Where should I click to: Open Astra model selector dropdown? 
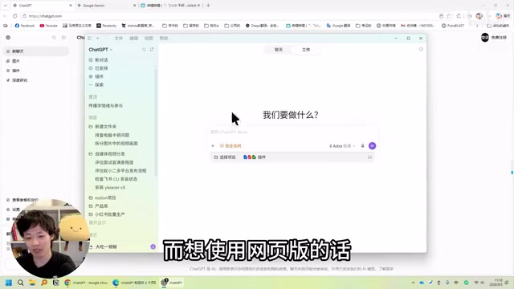tap(342, 146)
